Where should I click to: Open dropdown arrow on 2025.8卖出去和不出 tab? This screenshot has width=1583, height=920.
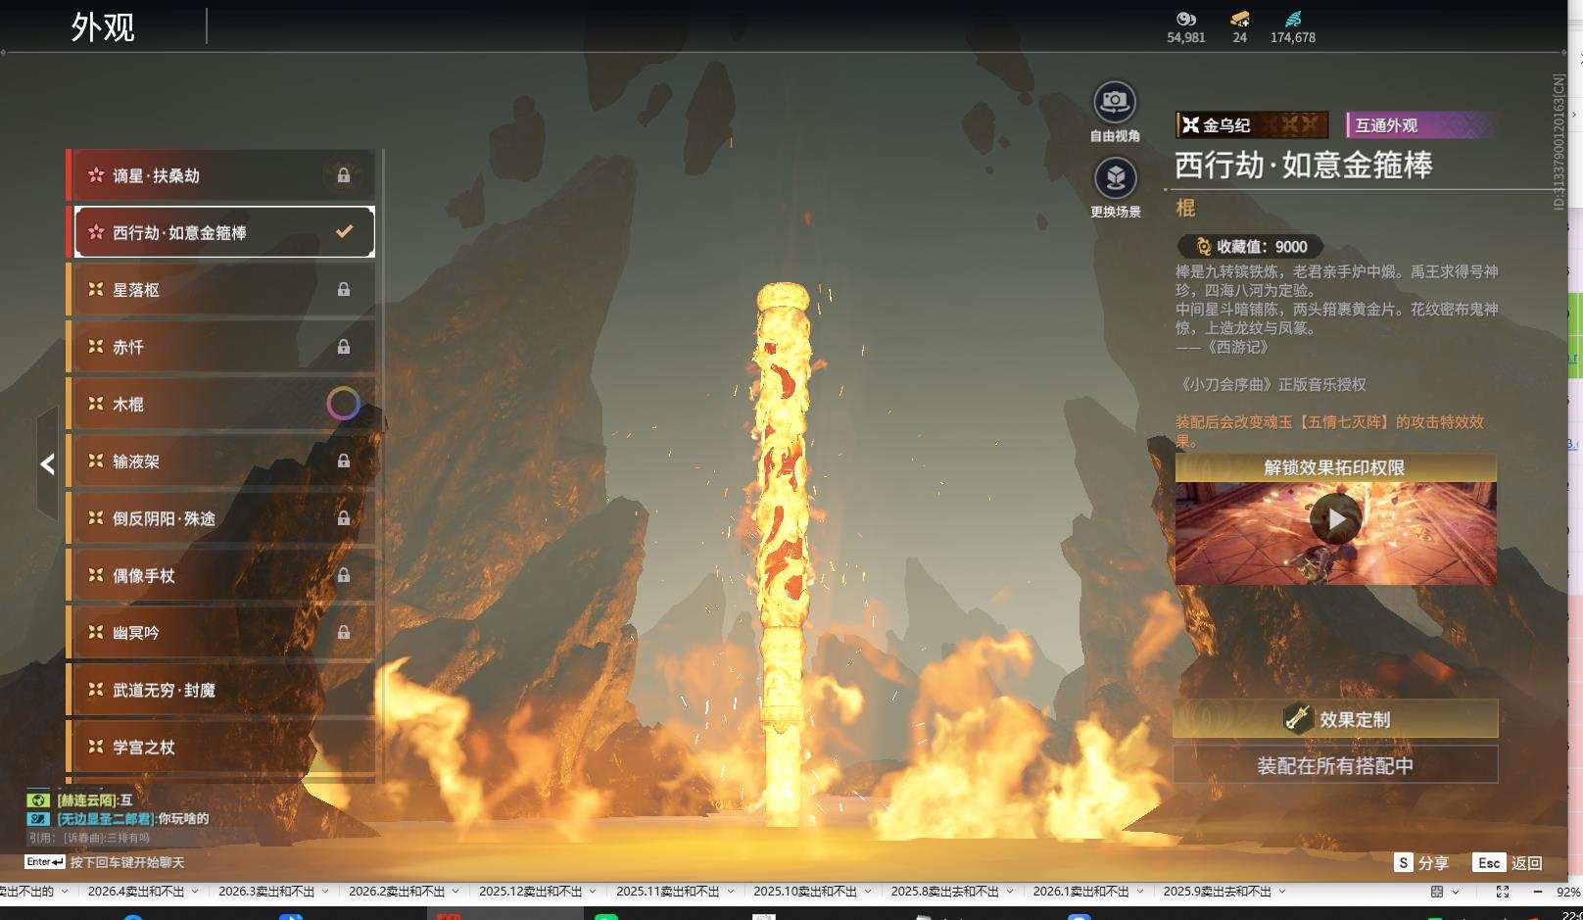pos(1010,892)
